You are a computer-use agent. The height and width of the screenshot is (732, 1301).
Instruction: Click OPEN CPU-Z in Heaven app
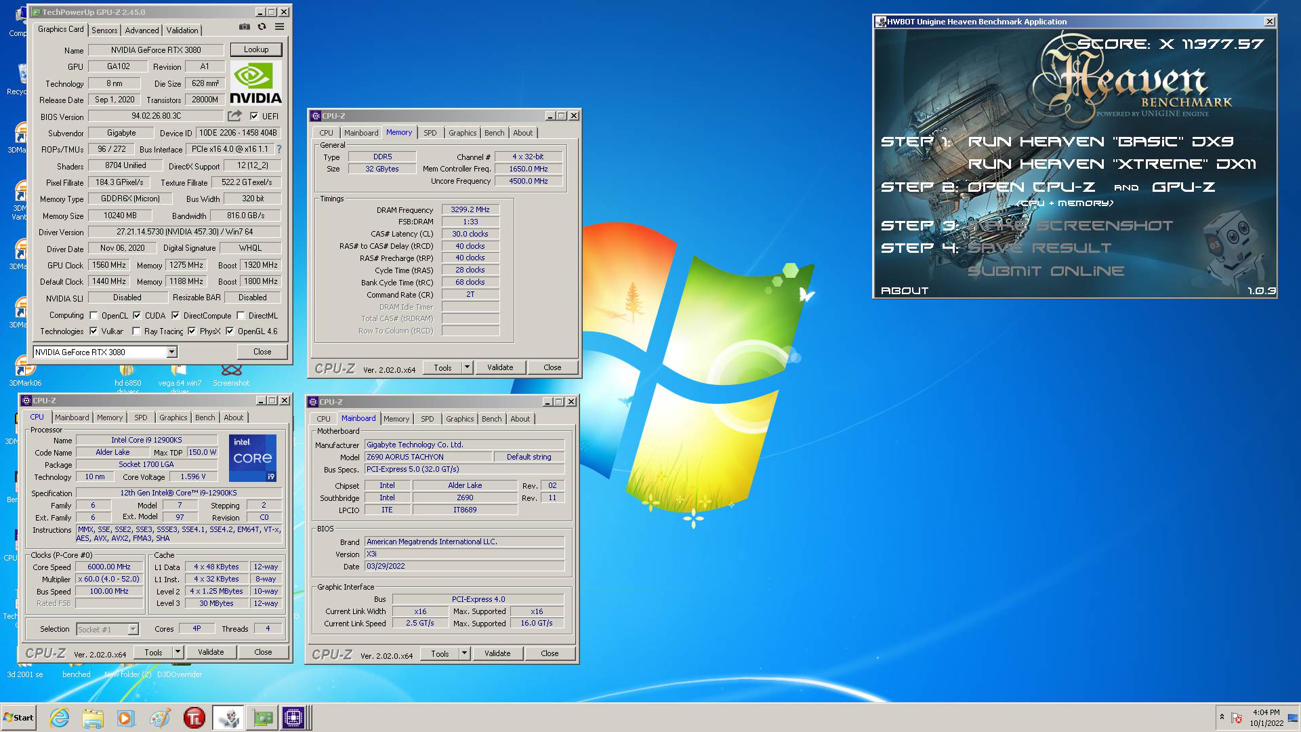click(x=1031, y=187)
